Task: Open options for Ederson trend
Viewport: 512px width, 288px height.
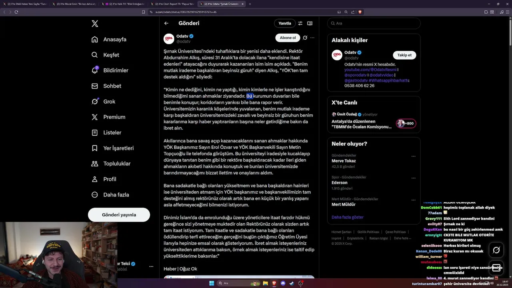Action: [414, 178]
